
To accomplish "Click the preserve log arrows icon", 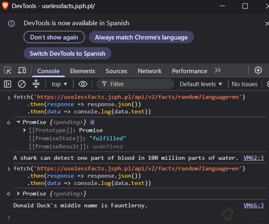I will [36, 84].
